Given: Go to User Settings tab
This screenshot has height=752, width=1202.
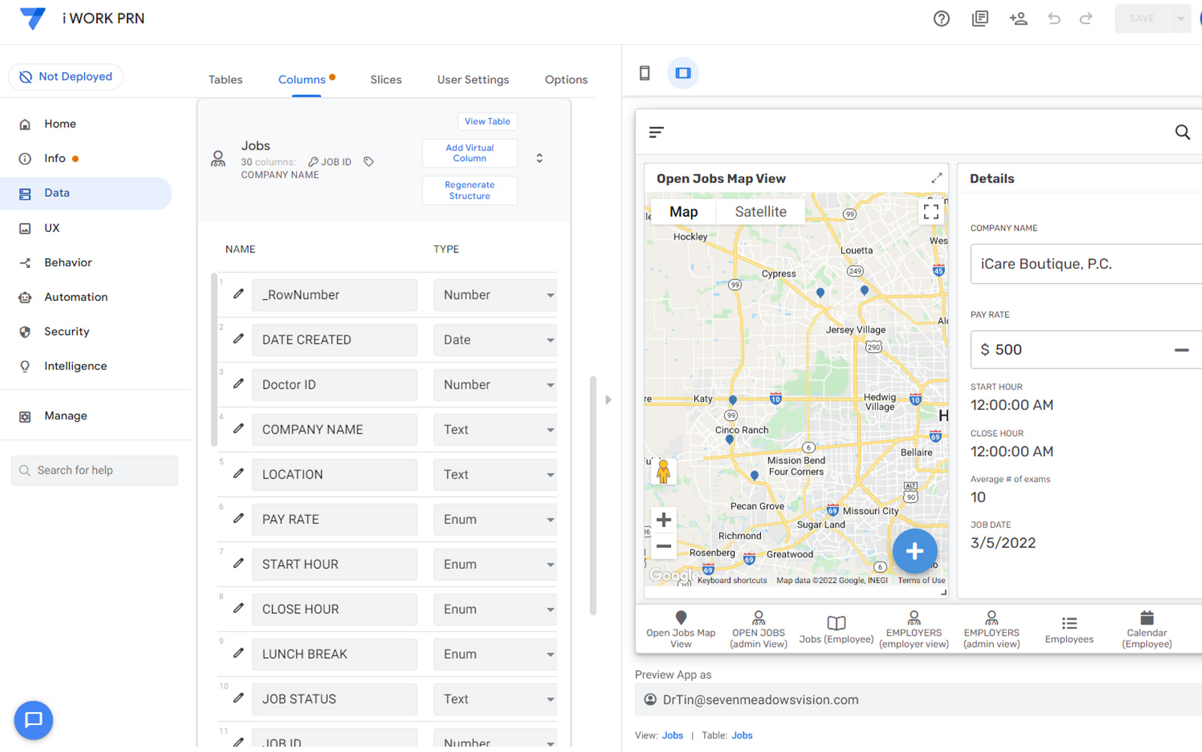Looking at the screenshot, I should pos(473,80).
